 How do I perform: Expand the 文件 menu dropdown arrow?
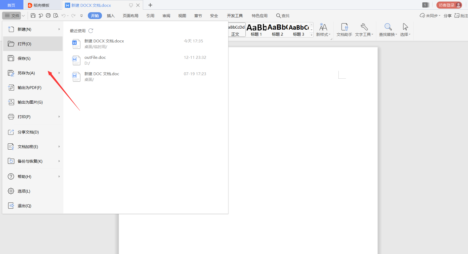tap(23, 16)
